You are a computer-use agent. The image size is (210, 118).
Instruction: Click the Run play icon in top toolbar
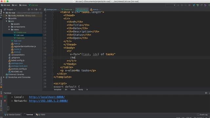click(178, 5)
